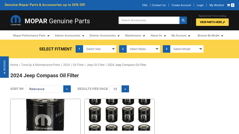This screenshot has height=134, width=239.
Task: Open the single Mopar oil filter product image
Action: (x=45, y=115)
